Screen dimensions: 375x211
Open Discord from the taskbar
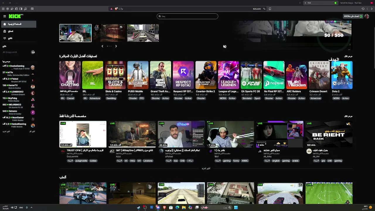[x=158, y=207]
